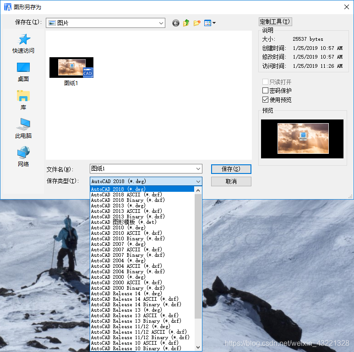Collapse the 保存类型 file type dropdown
Screen dimensions: 354x352
pyautogui.click(x=198, y=181)
